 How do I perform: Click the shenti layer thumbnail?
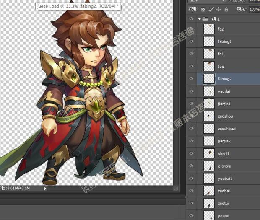coord(209,153)
